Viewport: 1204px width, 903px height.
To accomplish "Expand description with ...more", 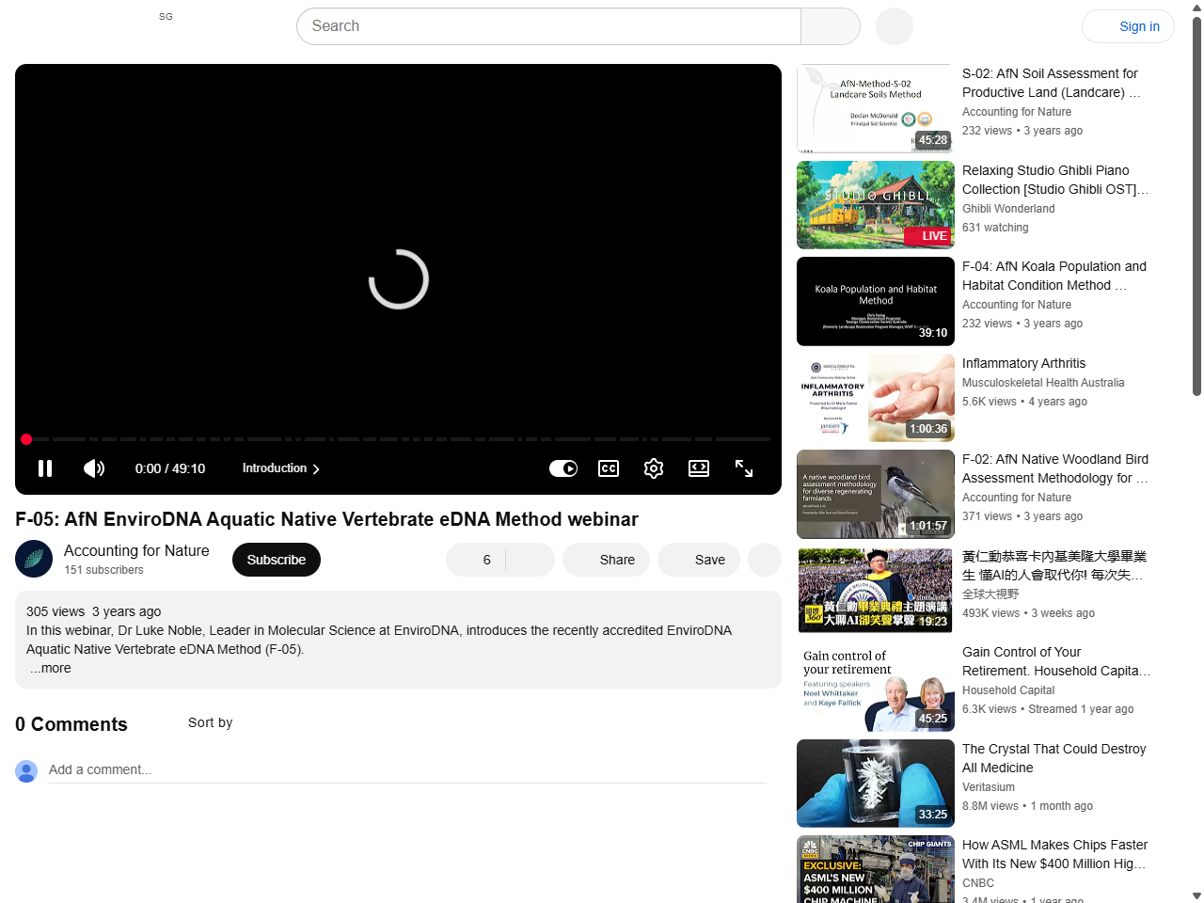I will coord(50,668).
